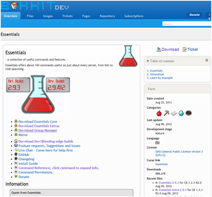Open the Mirror link
212x197 pixels.
(x=23, y=135)
